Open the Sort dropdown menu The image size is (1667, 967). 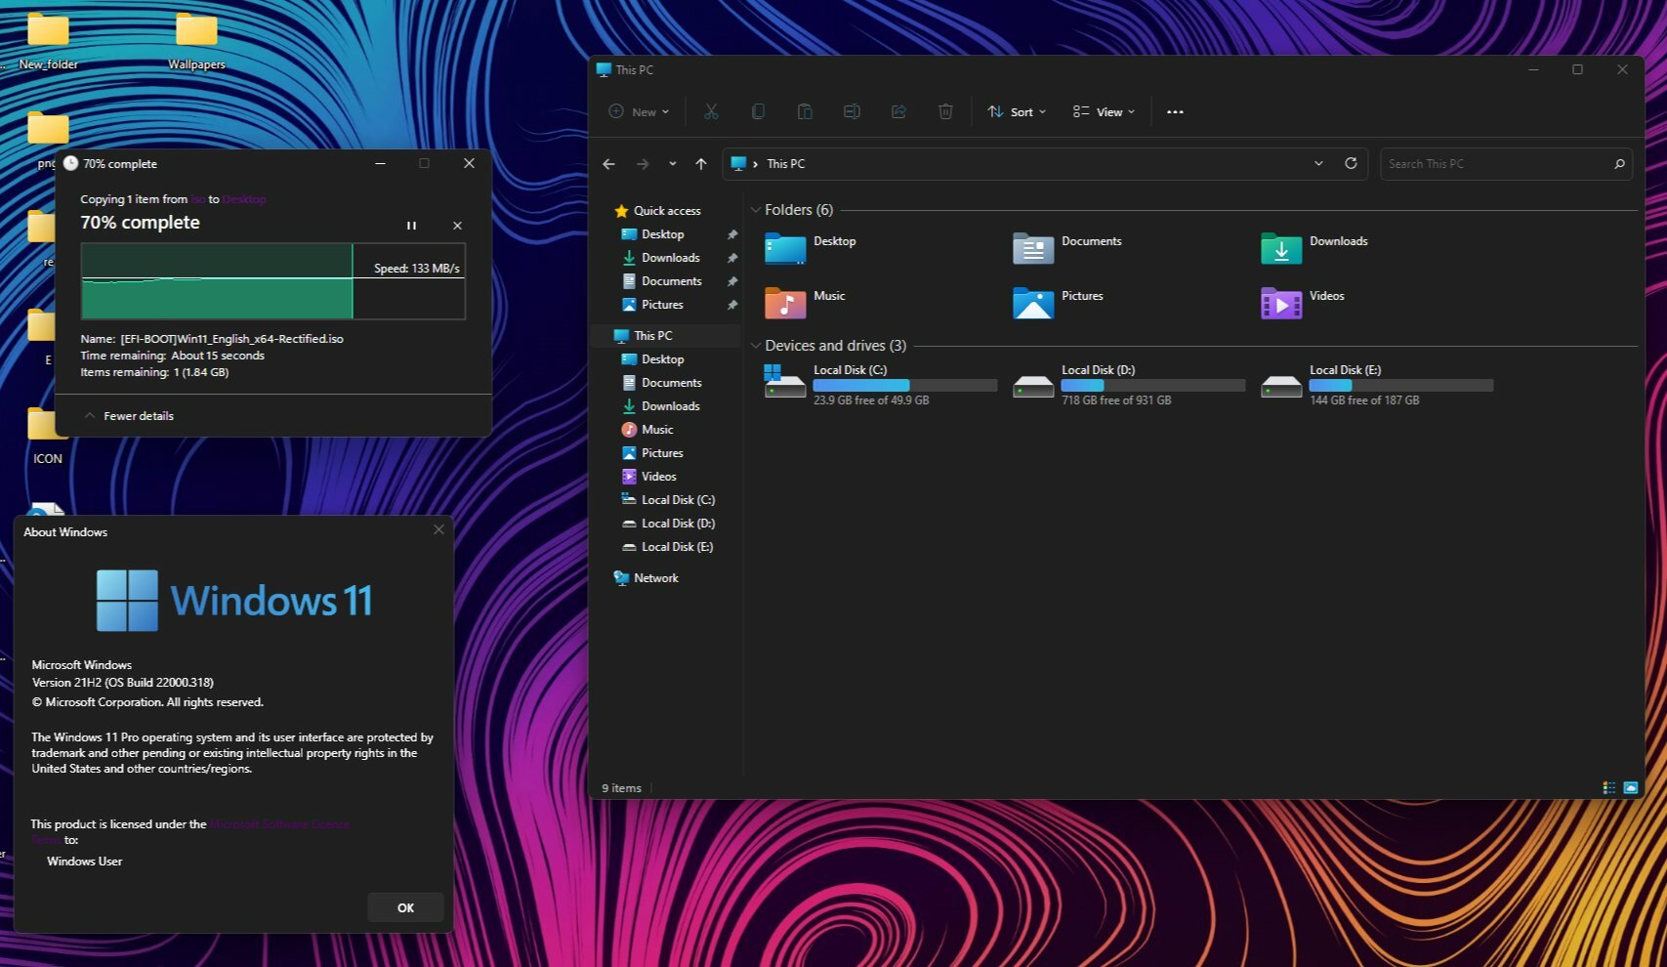(x=1017, y=112)
